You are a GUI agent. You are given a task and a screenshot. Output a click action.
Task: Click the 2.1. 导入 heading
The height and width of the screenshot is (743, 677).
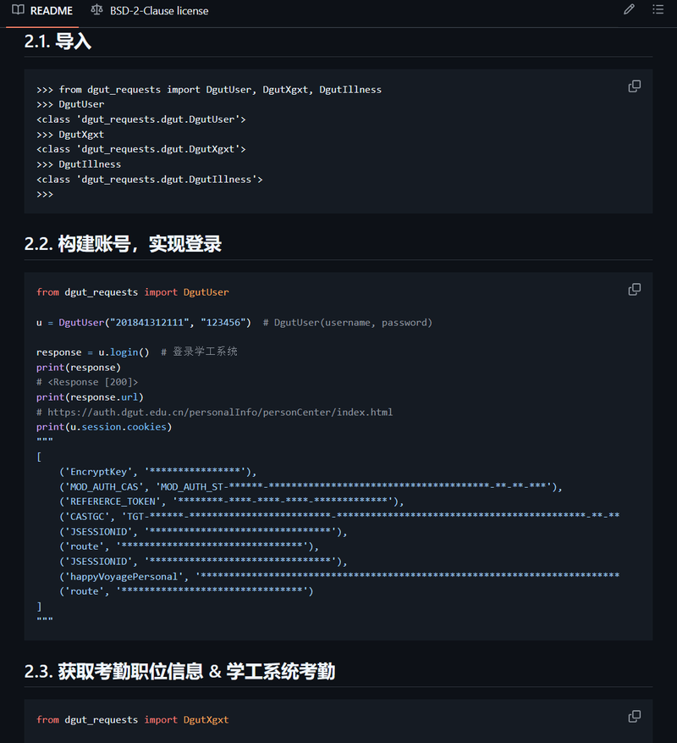pos(58,42)
